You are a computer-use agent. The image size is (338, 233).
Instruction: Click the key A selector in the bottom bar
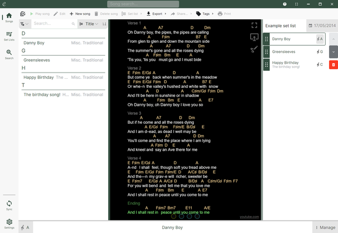point(26,227)
